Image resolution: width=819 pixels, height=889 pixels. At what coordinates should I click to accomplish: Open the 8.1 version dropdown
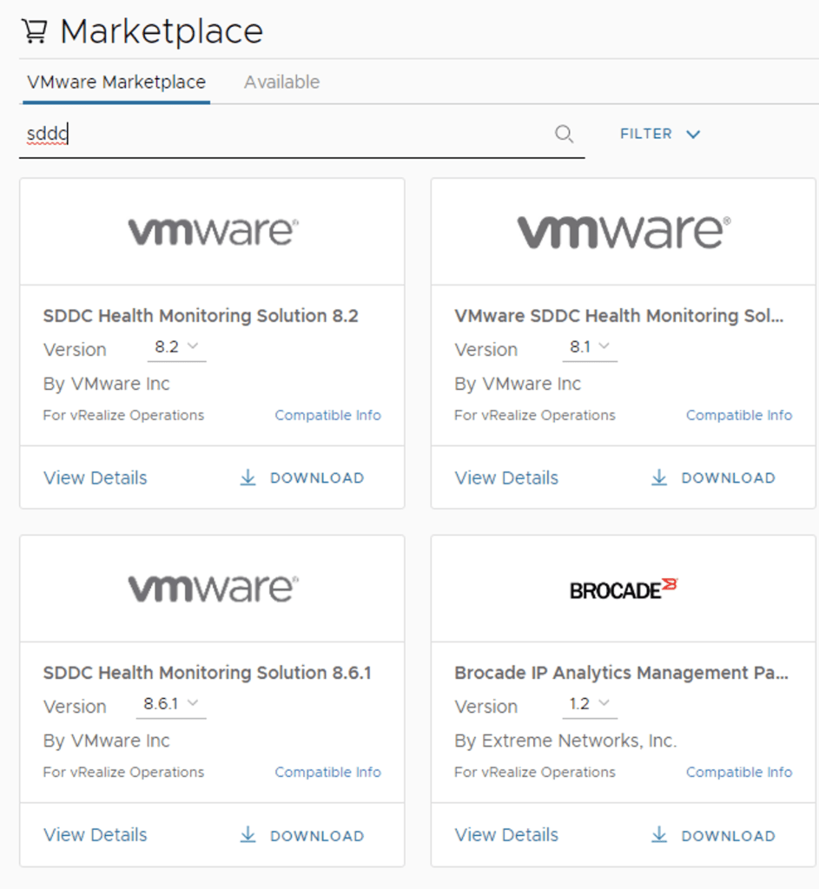pos(589,347)
